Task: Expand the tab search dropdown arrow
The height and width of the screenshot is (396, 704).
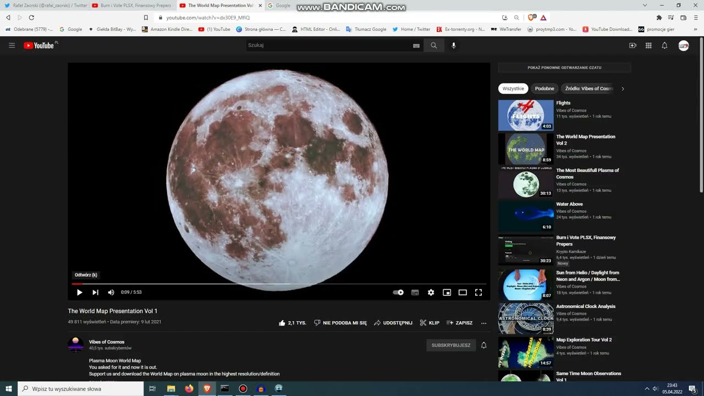Action: pos(645,5)
